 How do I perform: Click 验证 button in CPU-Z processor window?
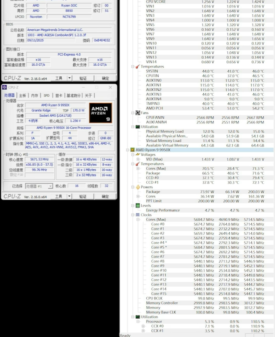[83, 196]
